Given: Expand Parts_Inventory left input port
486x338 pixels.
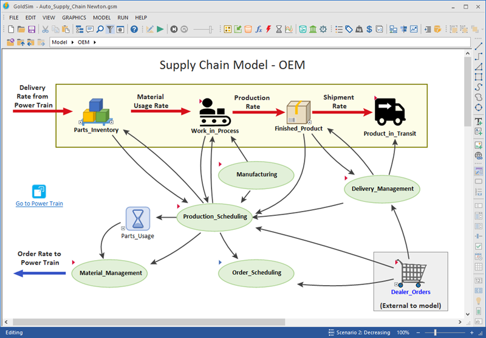Looking at the screenshot, I should click(x=80, y=122).
